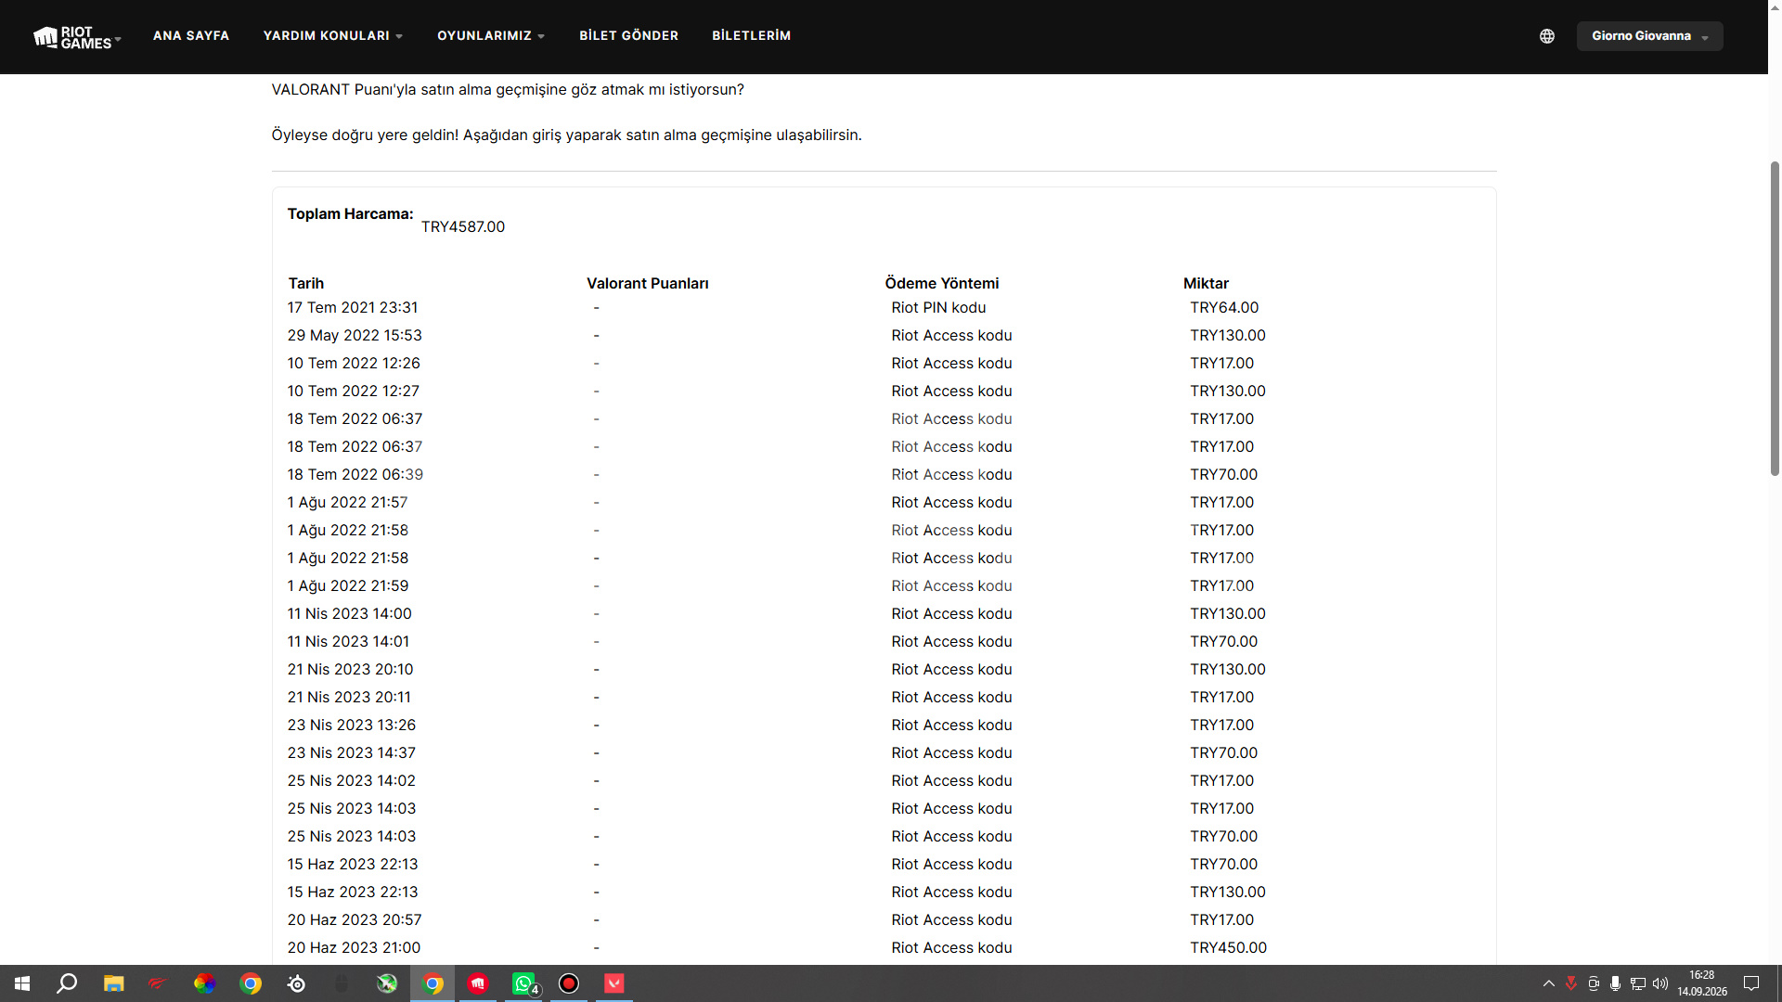Screen dimensions: 1782x1002
Task: Click TRY130.00 in the 29 May 2022 row
Action: pos(1228,336)
